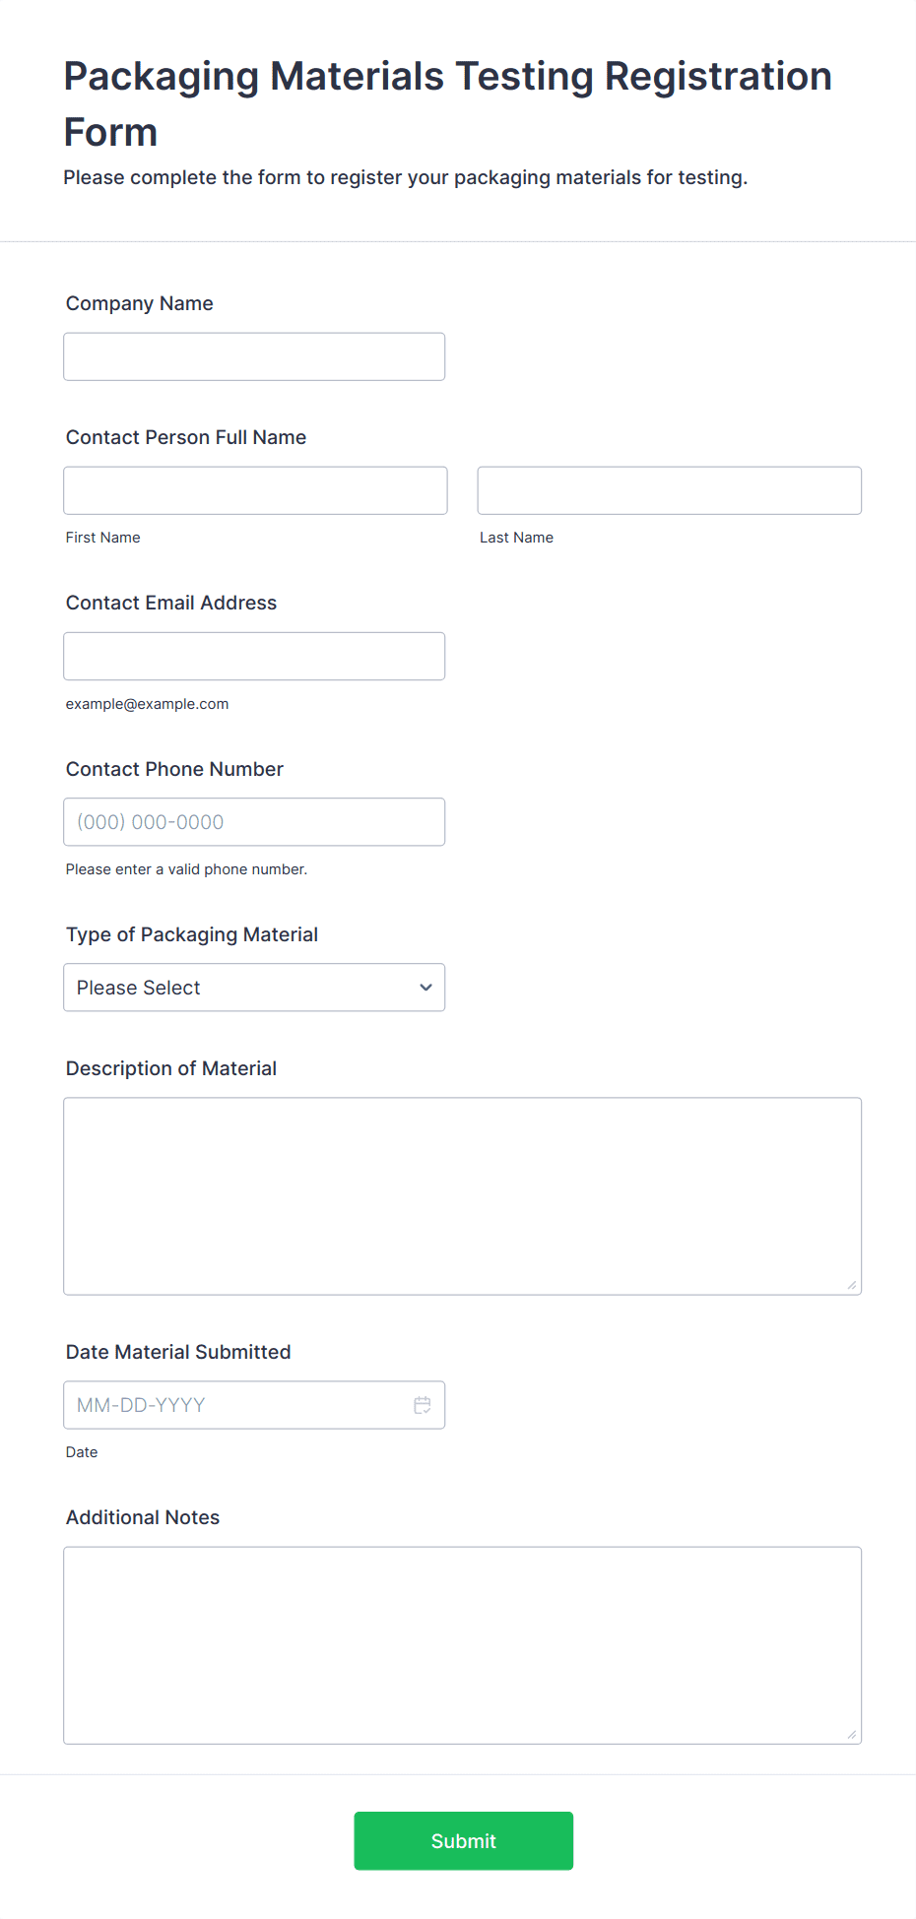Click the Submit button
The image size is (916, 1919).
point(463,1840)
